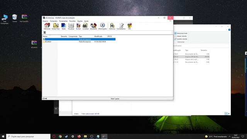Sort by the Modificado column header
This screenshot has width=247, height=139.
[x=98, y=36]
